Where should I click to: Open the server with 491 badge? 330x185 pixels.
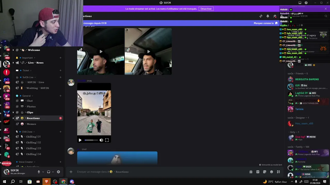click(6, 55)
